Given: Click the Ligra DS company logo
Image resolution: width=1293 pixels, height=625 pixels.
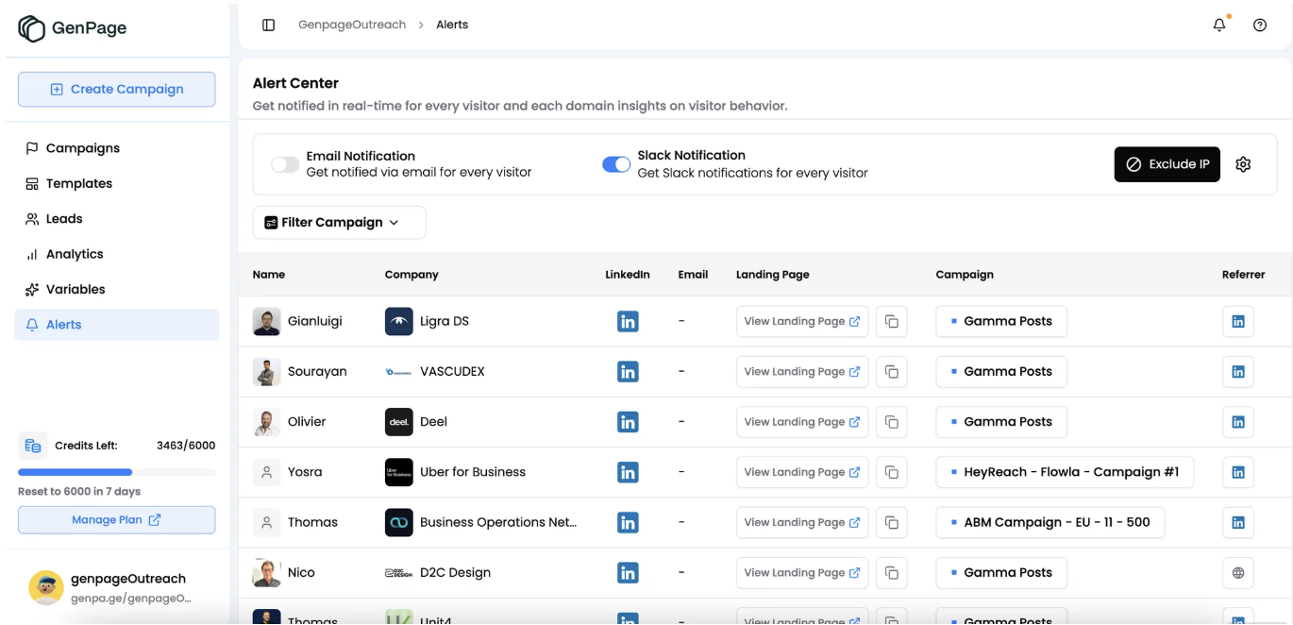Looking at the screenshot, I should 399,322.
